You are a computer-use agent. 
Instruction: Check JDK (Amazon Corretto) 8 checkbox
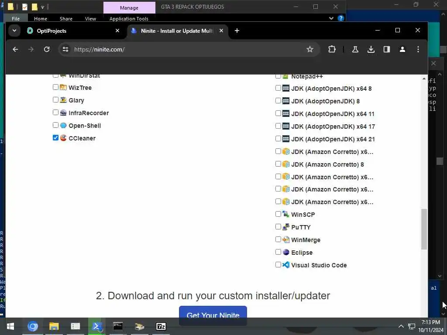(278, 164)
